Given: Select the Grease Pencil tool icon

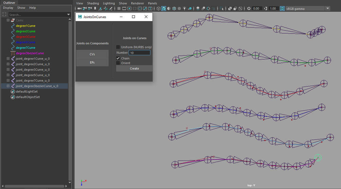Looking at the screenshot, I should (111, 8).
